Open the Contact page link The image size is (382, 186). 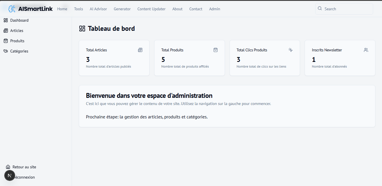click(x=196, y=9)
